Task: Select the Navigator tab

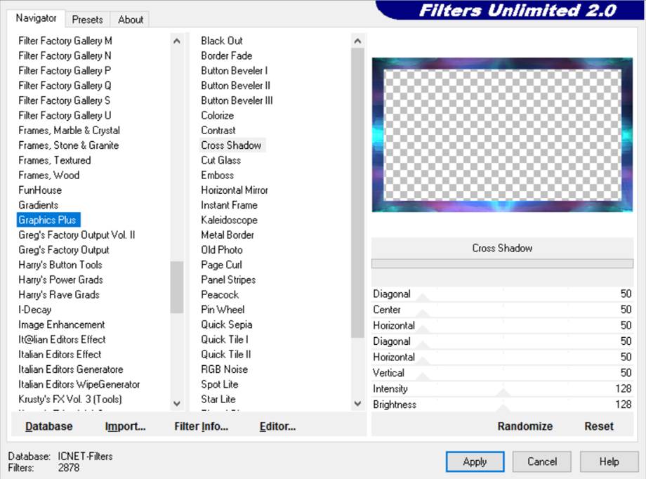Action: (36, 18)
